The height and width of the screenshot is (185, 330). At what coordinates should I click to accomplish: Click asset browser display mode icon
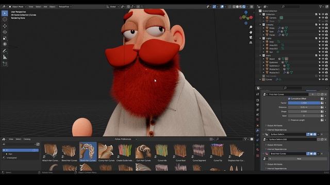pos(211,139)
